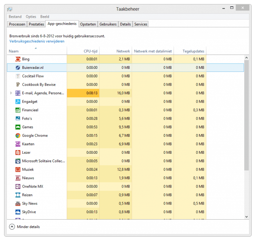Screen dimensions: 257x242
Task: Click the Taakbeheer title bar icon
Action: (10, 9)
